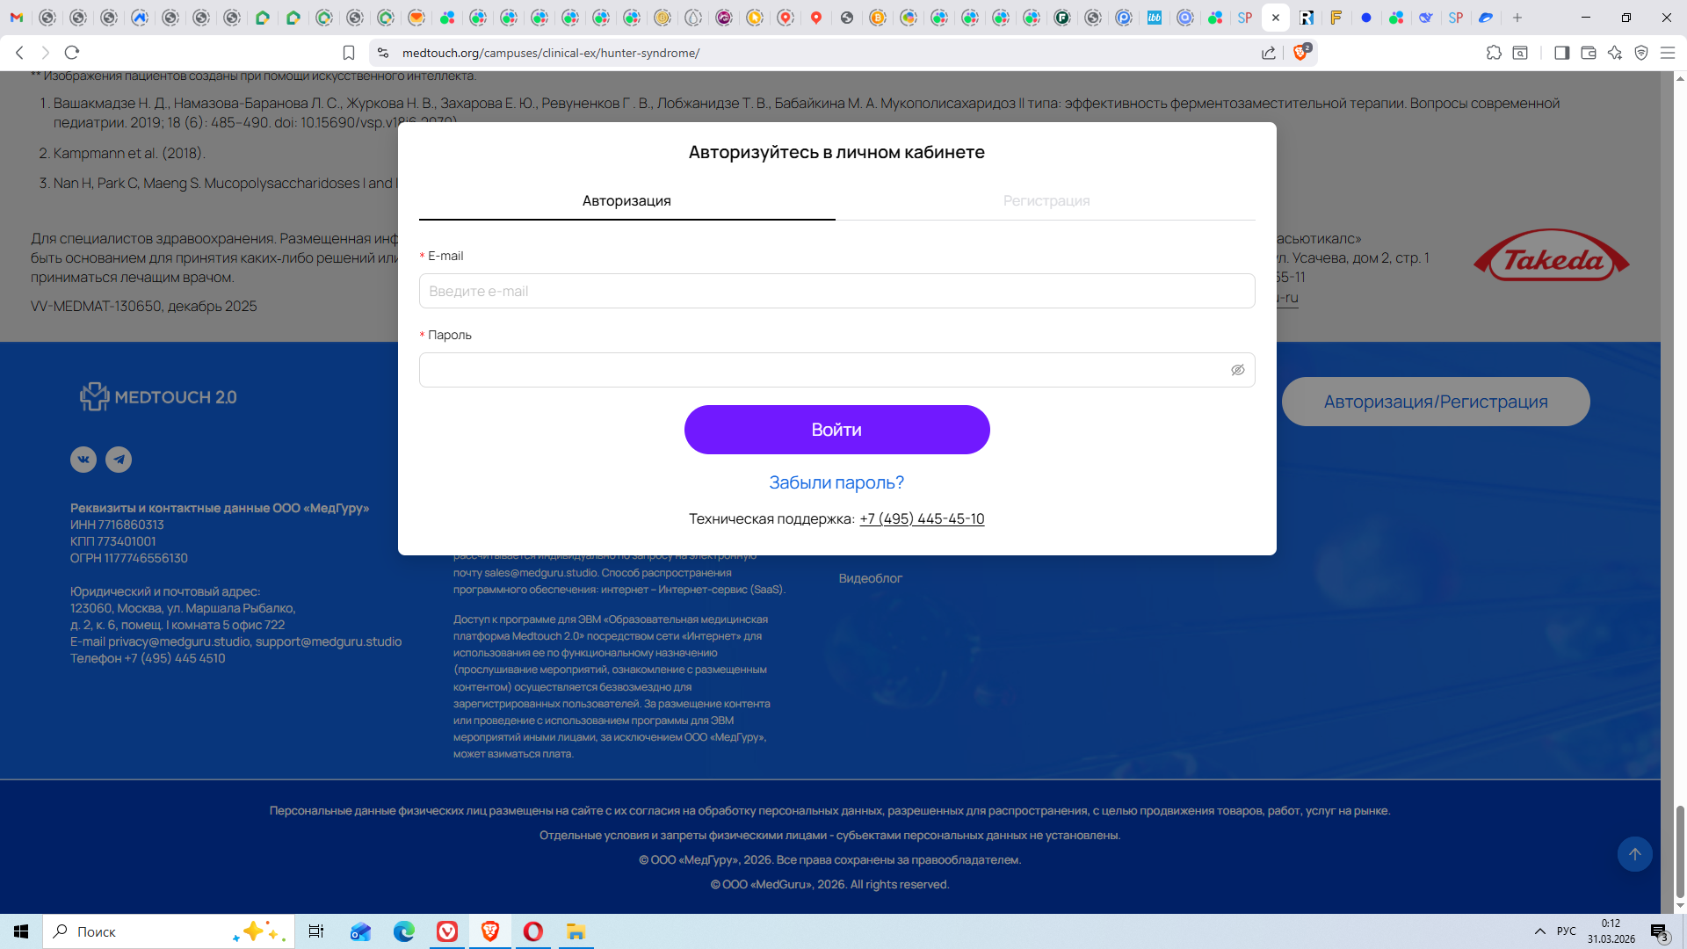Open the site information dropdown
Viewport: 1687px width, 949px height.
(383, 53)
